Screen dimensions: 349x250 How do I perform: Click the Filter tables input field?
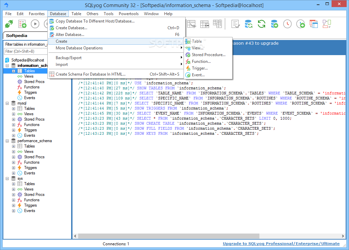[26, 51]
